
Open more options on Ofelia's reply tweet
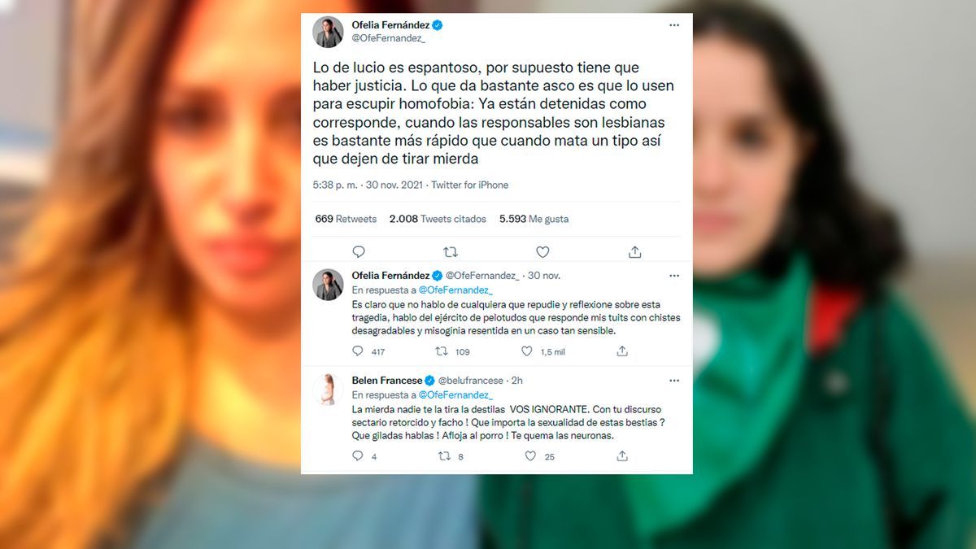(673, 276)
